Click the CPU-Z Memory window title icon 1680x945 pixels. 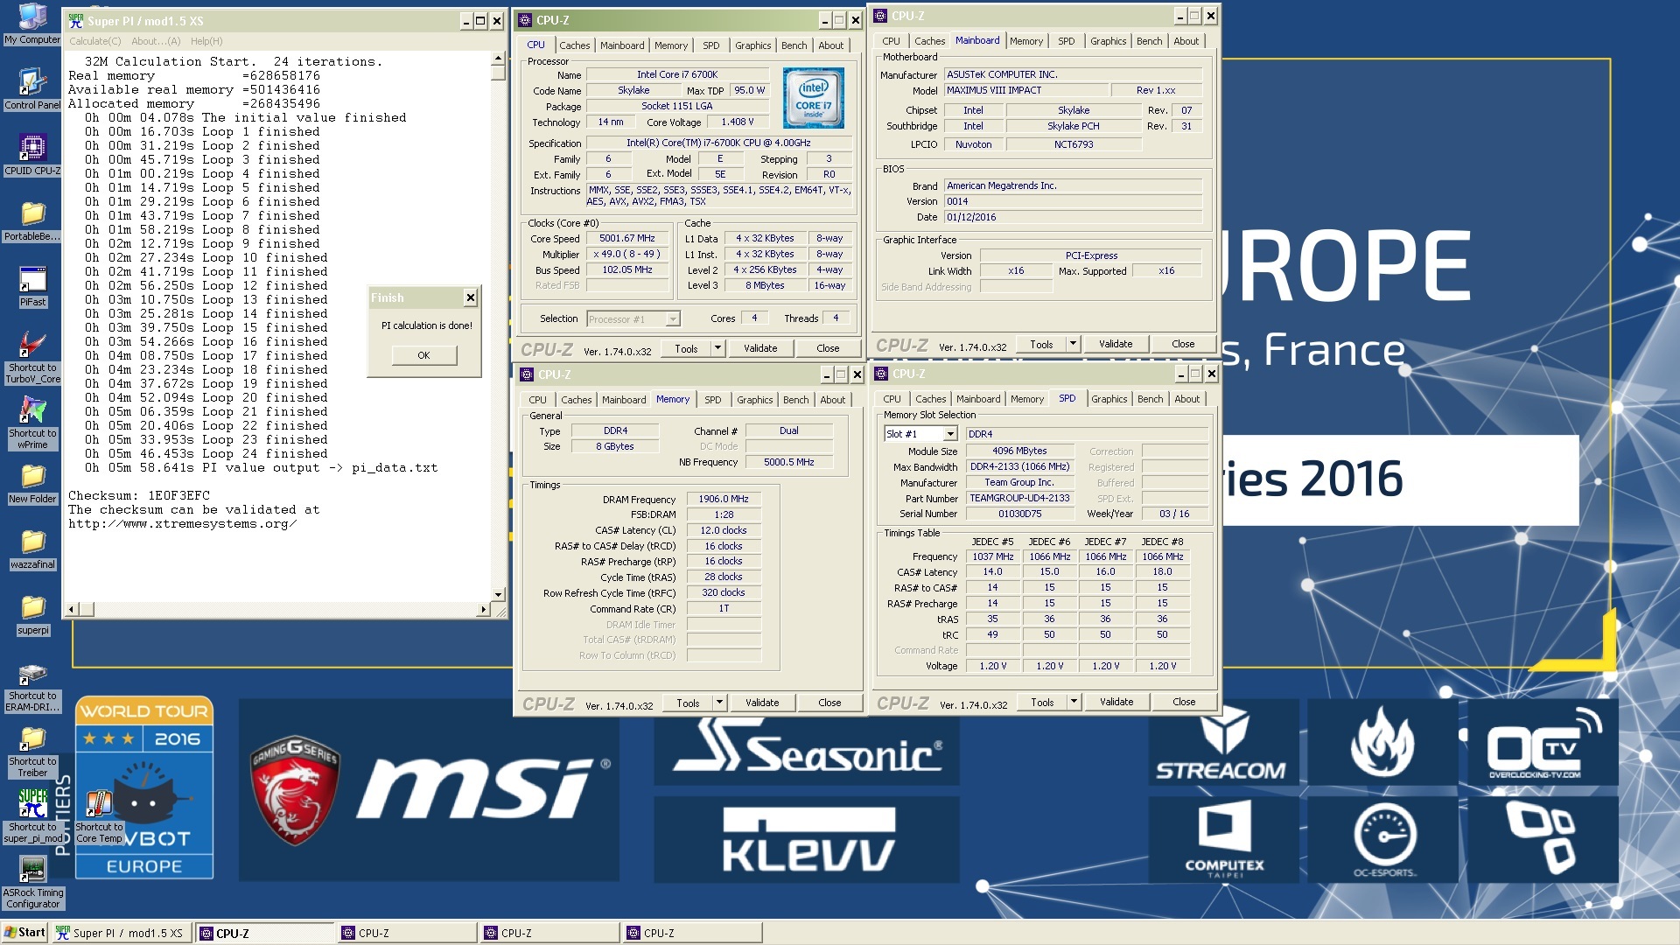[x=527, y=374]
